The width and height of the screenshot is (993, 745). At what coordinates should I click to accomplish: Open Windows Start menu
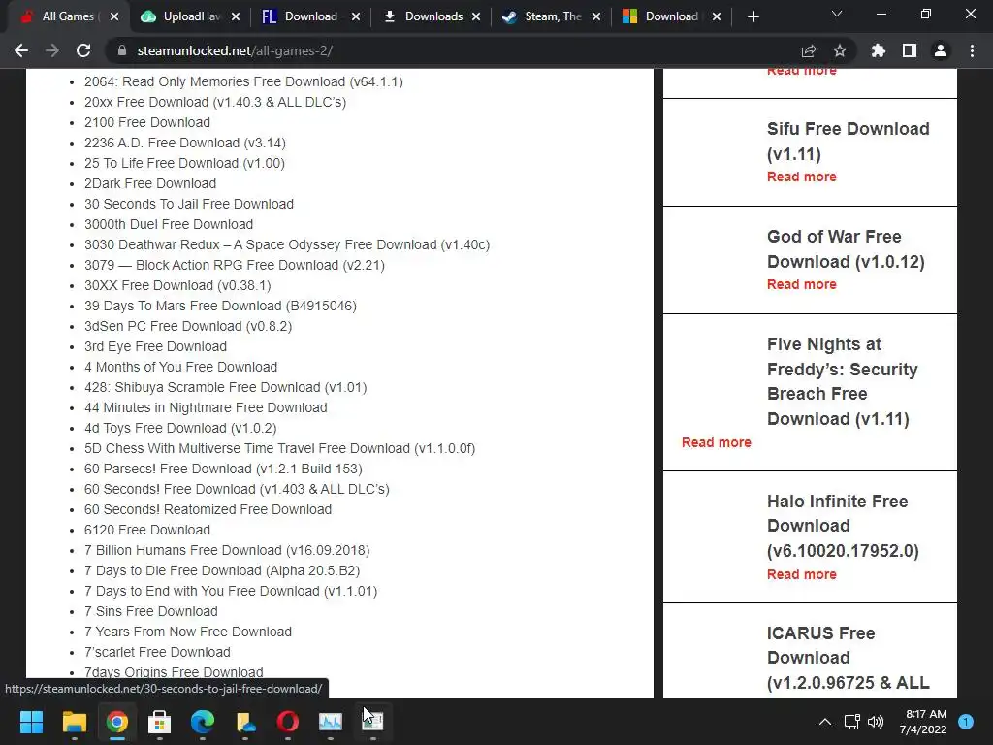[31, 722]
